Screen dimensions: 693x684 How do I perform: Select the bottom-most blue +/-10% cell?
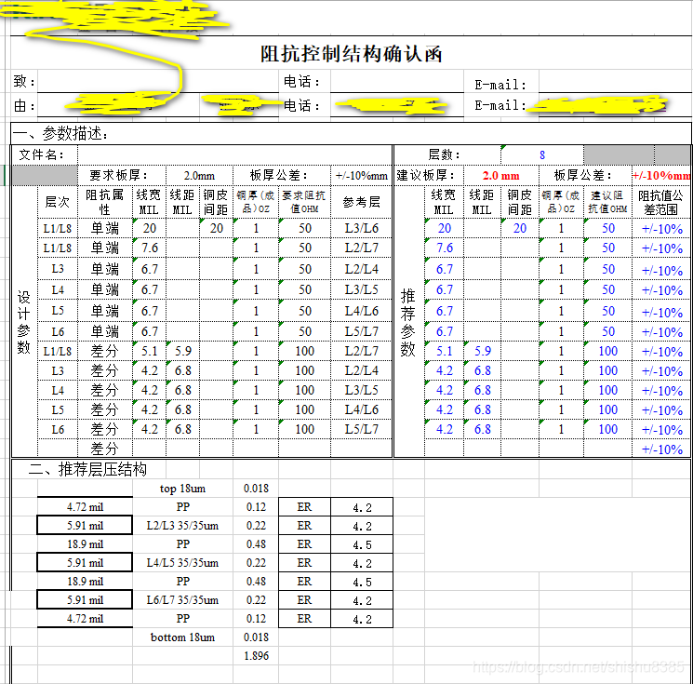661,449
